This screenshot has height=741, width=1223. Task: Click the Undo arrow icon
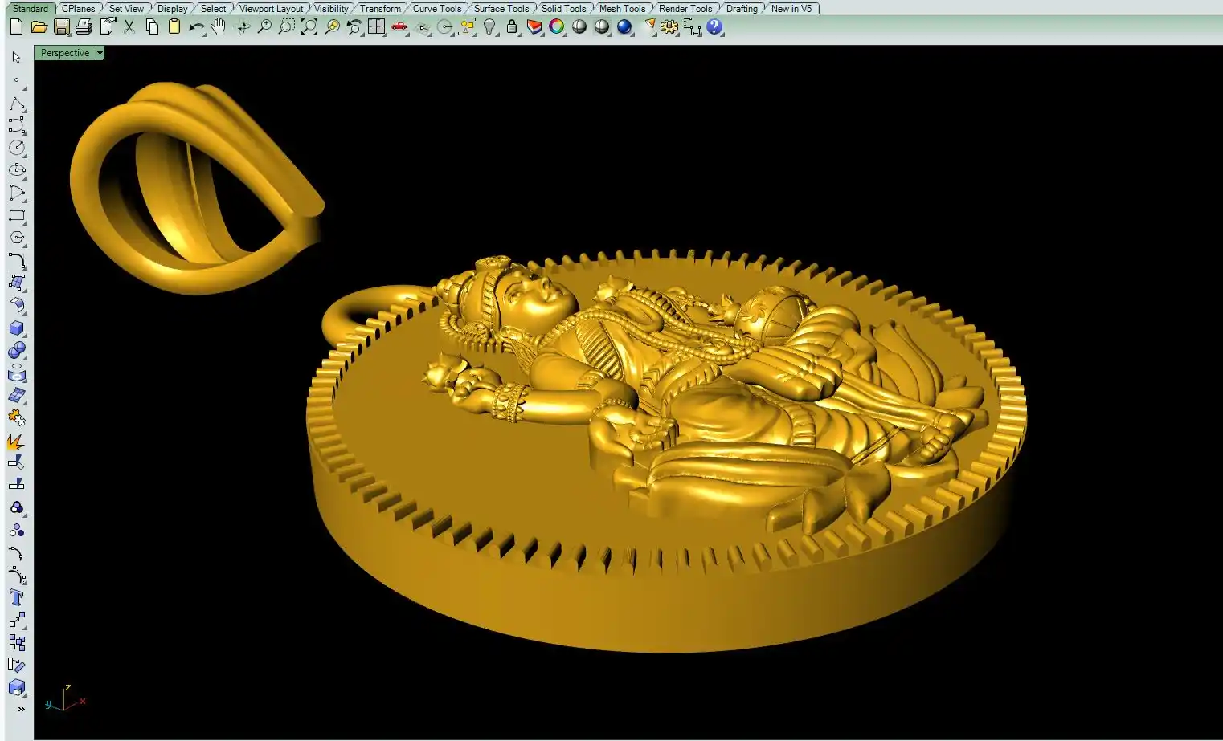coord(195,27)
